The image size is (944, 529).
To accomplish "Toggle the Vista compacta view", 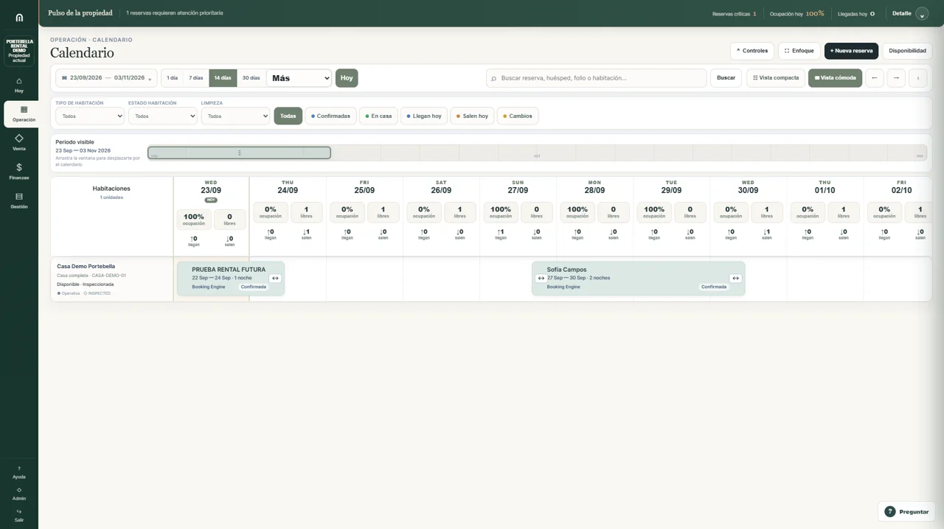I will (x=776, y=78).
